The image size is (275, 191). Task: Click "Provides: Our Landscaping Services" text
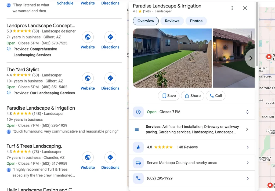(44, 93)
